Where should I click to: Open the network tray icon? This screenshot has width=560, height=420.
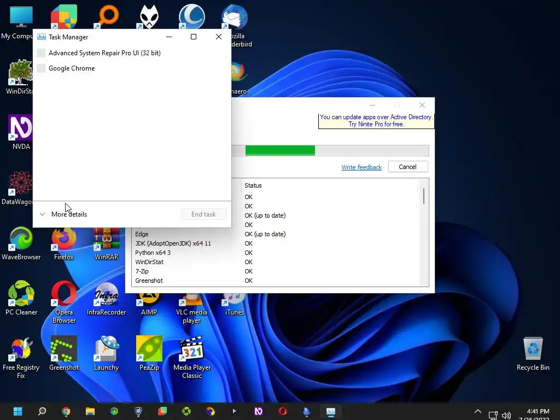click(x=493, y=415)
